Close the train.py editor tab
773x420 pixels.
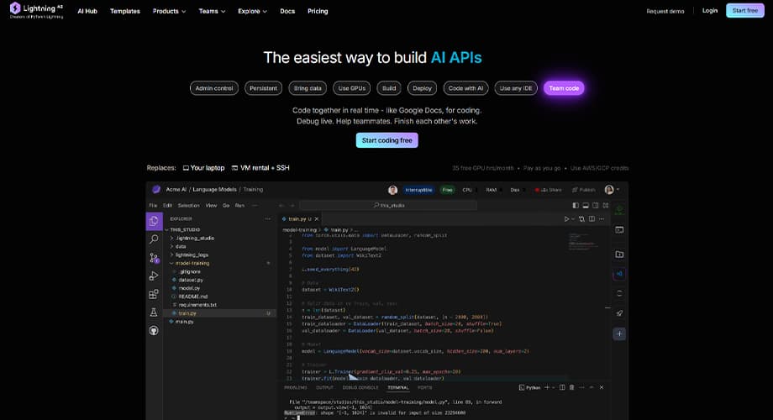click(317, 219)
